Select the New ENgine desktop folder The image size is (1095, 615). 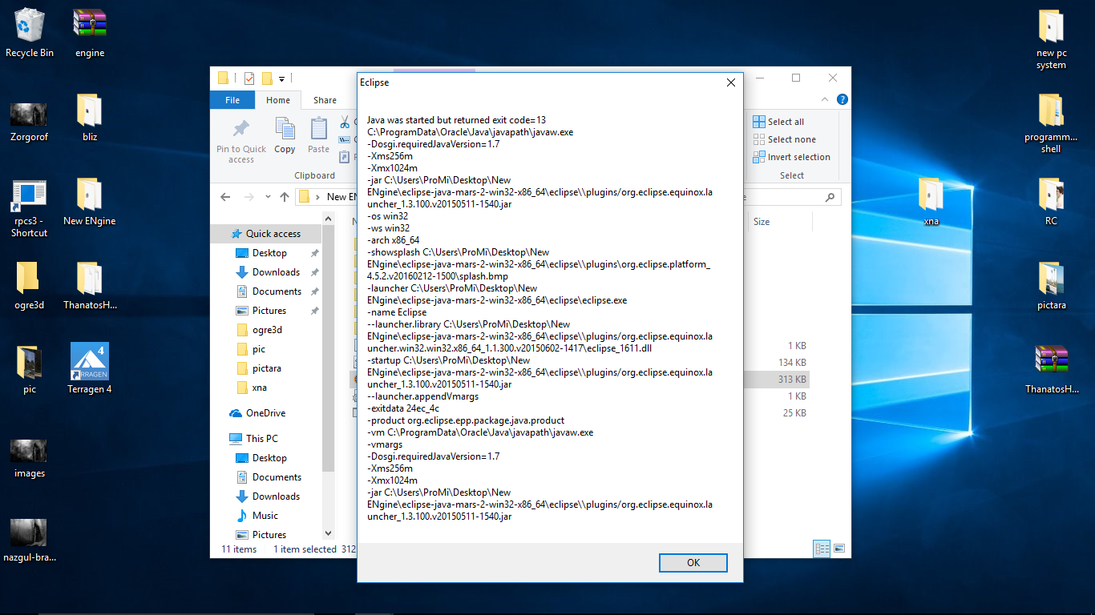[90, 201]
